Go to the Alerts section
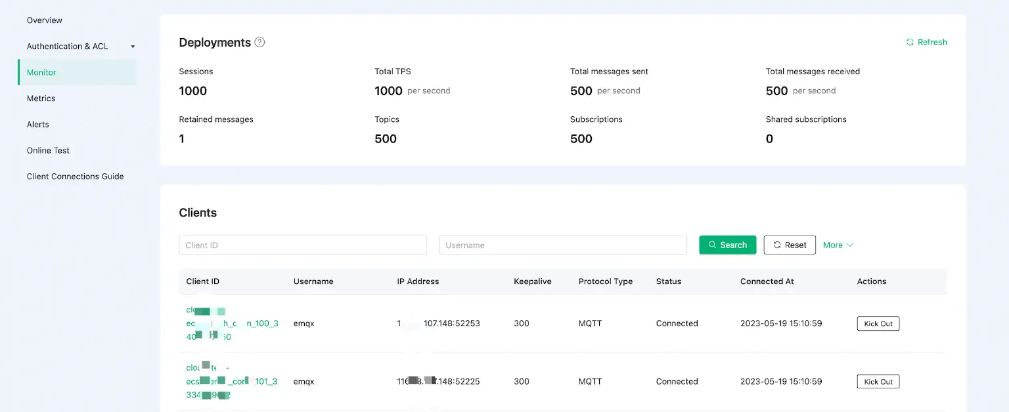Screen dimensions: 1009x412 37,124
